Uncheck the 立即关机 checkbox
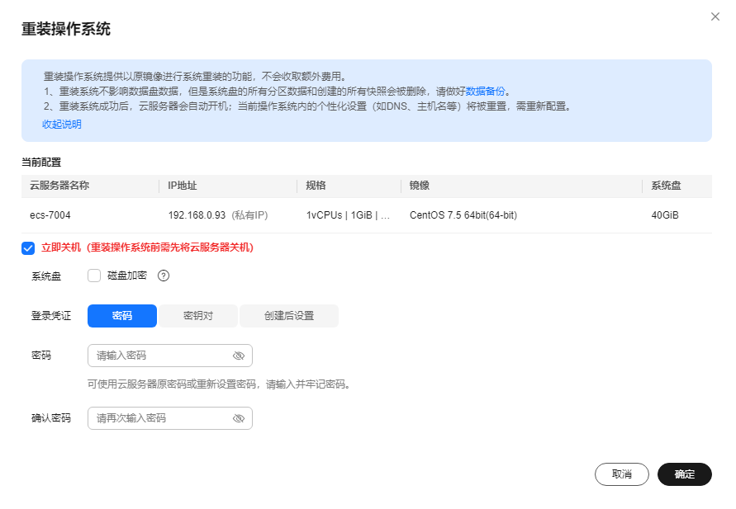736x509 pixels. point(28,248)
